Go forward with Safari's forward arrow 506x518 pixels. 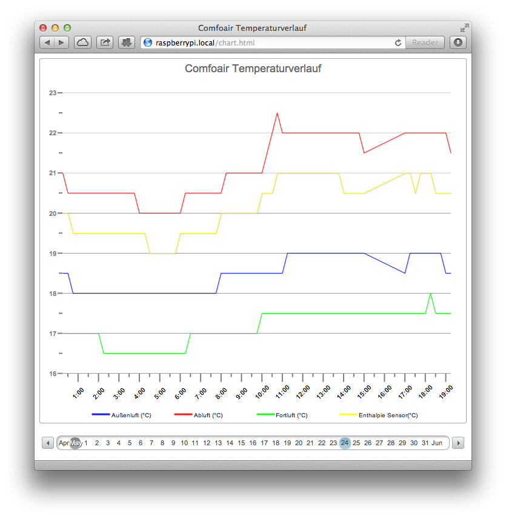61,42
